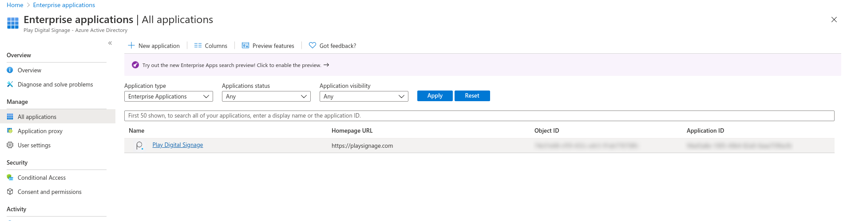Viewport: 843px width, 221px height.
Task: Click the User settings gear icon
Action: click(10, 145)
